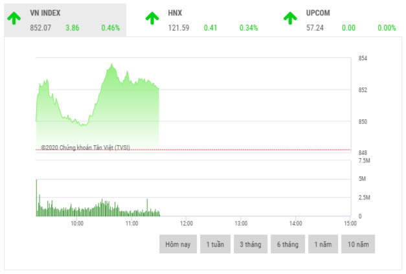This screenshot has height=274, width=406.
Task: Click the VN Index 0.46% change figure
Action: coord(110,28)
